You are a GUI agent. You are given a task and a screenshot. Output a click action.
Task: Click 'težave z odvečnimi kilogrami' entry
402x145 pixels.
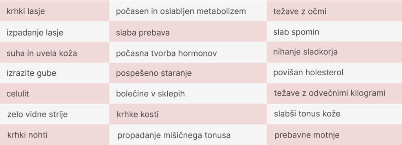coord(334,94)
